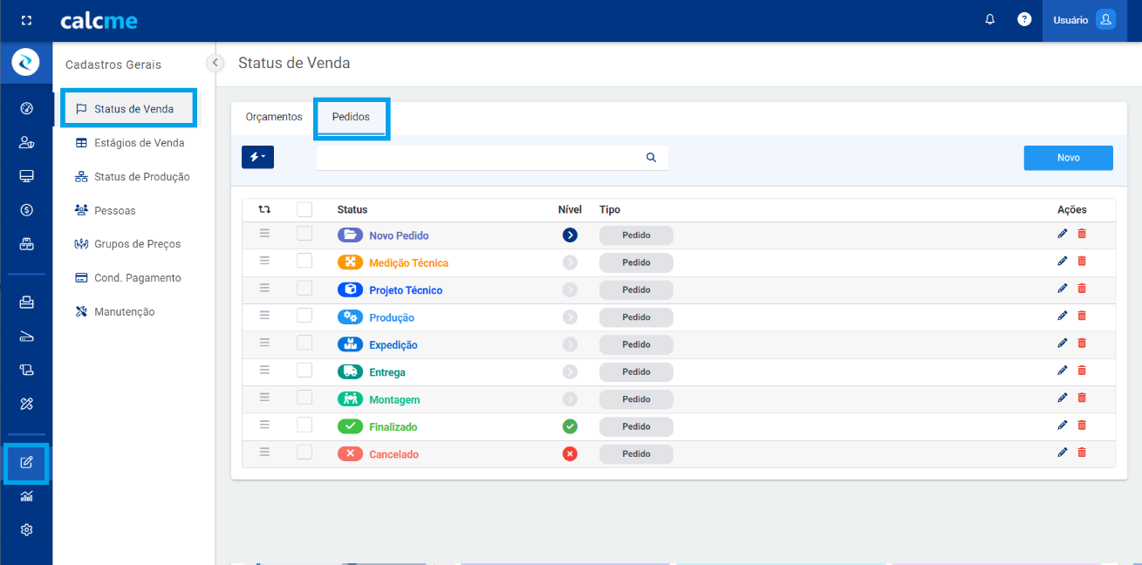Viewport: 1142px width, 565px height.
Task: Delete the Cancelado status with trash icon
Action: click(1082, 453)
